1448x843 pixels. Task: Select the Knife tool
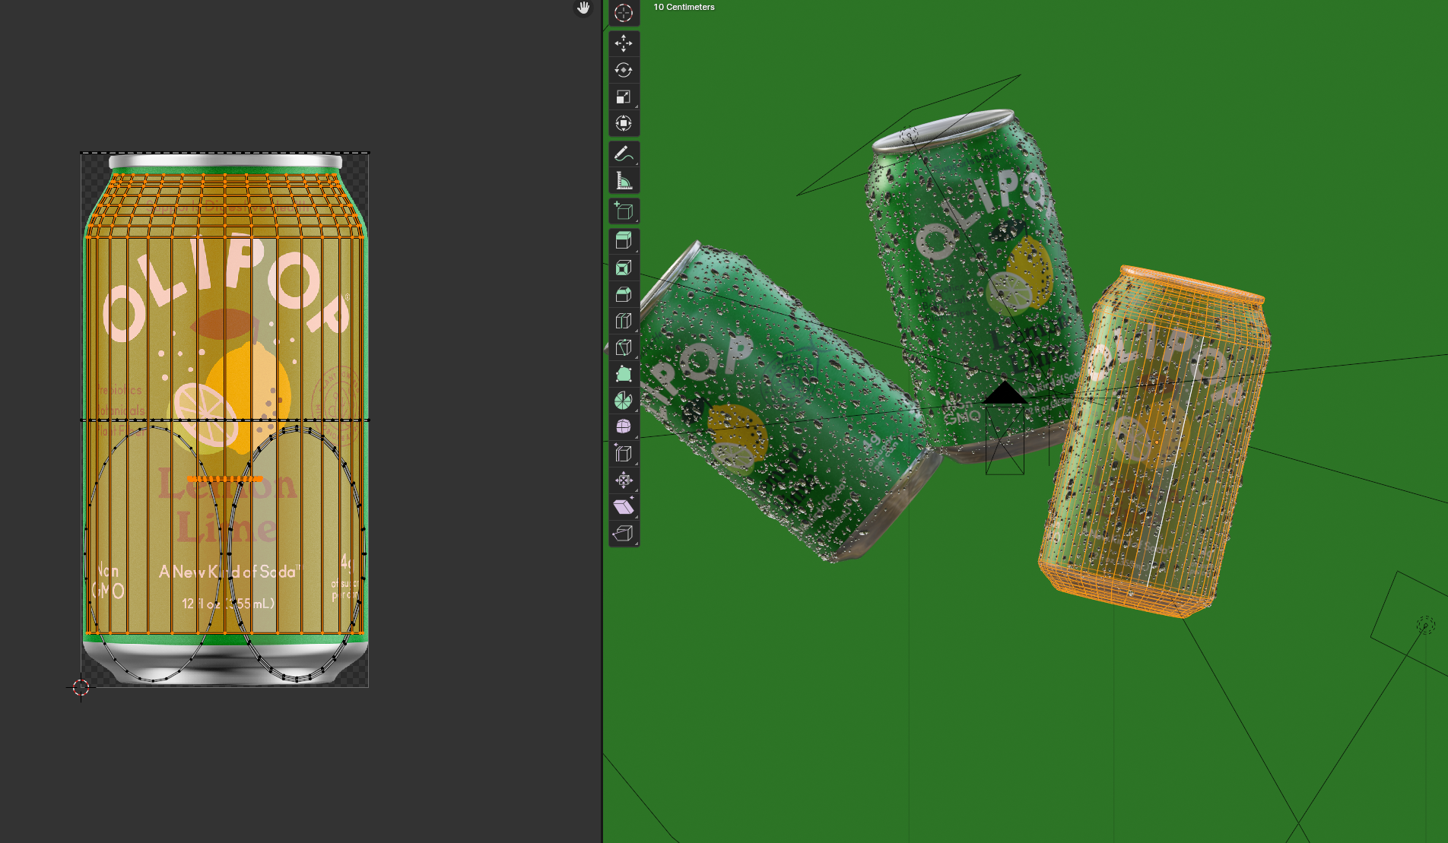point(624,347)
